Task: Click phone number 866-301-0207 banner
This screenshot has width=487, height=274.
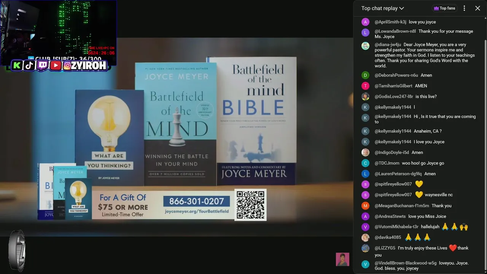Action: [x=196, y=201]
